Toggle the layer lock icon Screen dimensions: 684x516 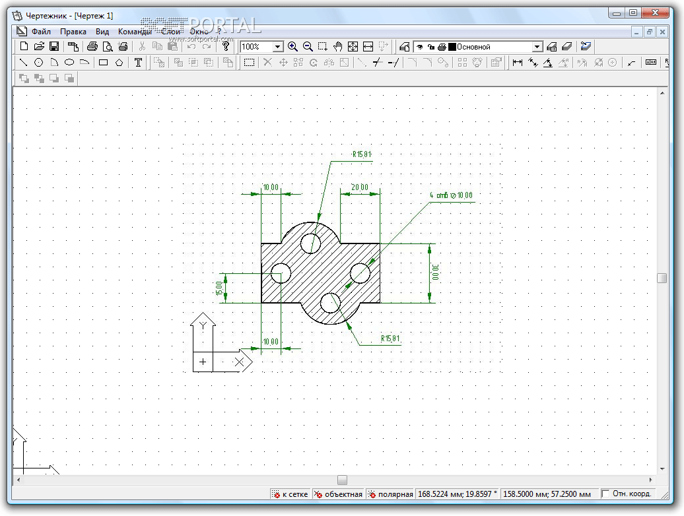431,47
